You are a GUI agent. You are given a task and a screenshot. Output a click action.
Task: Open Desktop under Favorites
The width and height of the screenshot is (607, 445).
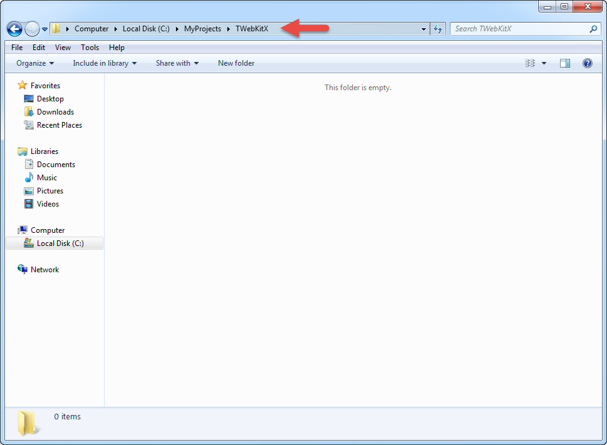[x=50, y=99]
